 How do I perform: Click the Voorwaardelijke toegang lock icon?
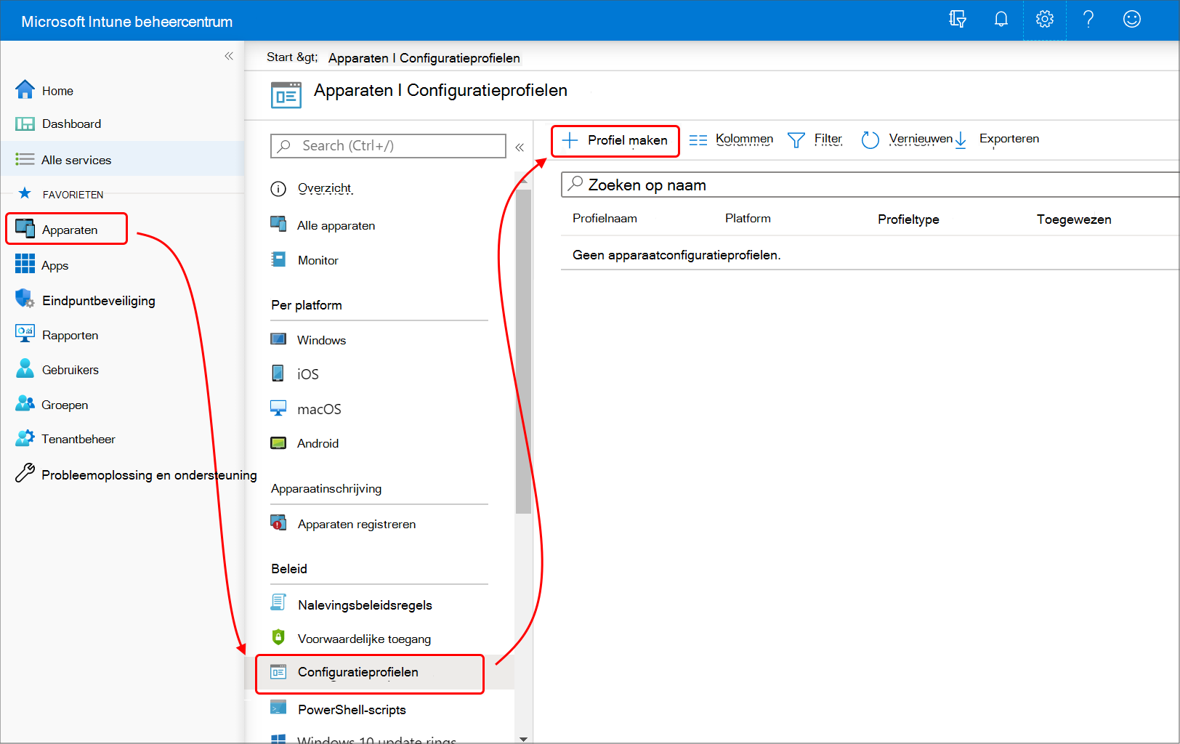pyautogui.click(x=278, y=637)
